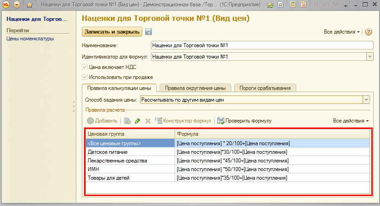The height and width of the screenshot is (206, 380).
Task: Open help with the question mark icon
Action: [369, 32]
